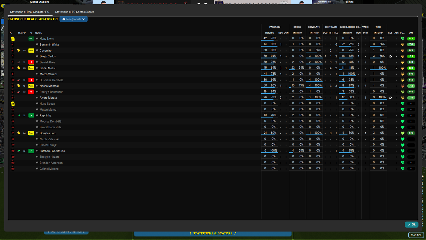Click Hugo Lloris's yellow goalkeeper shirt number
The image size is (426, 240).
pos(13,39)
